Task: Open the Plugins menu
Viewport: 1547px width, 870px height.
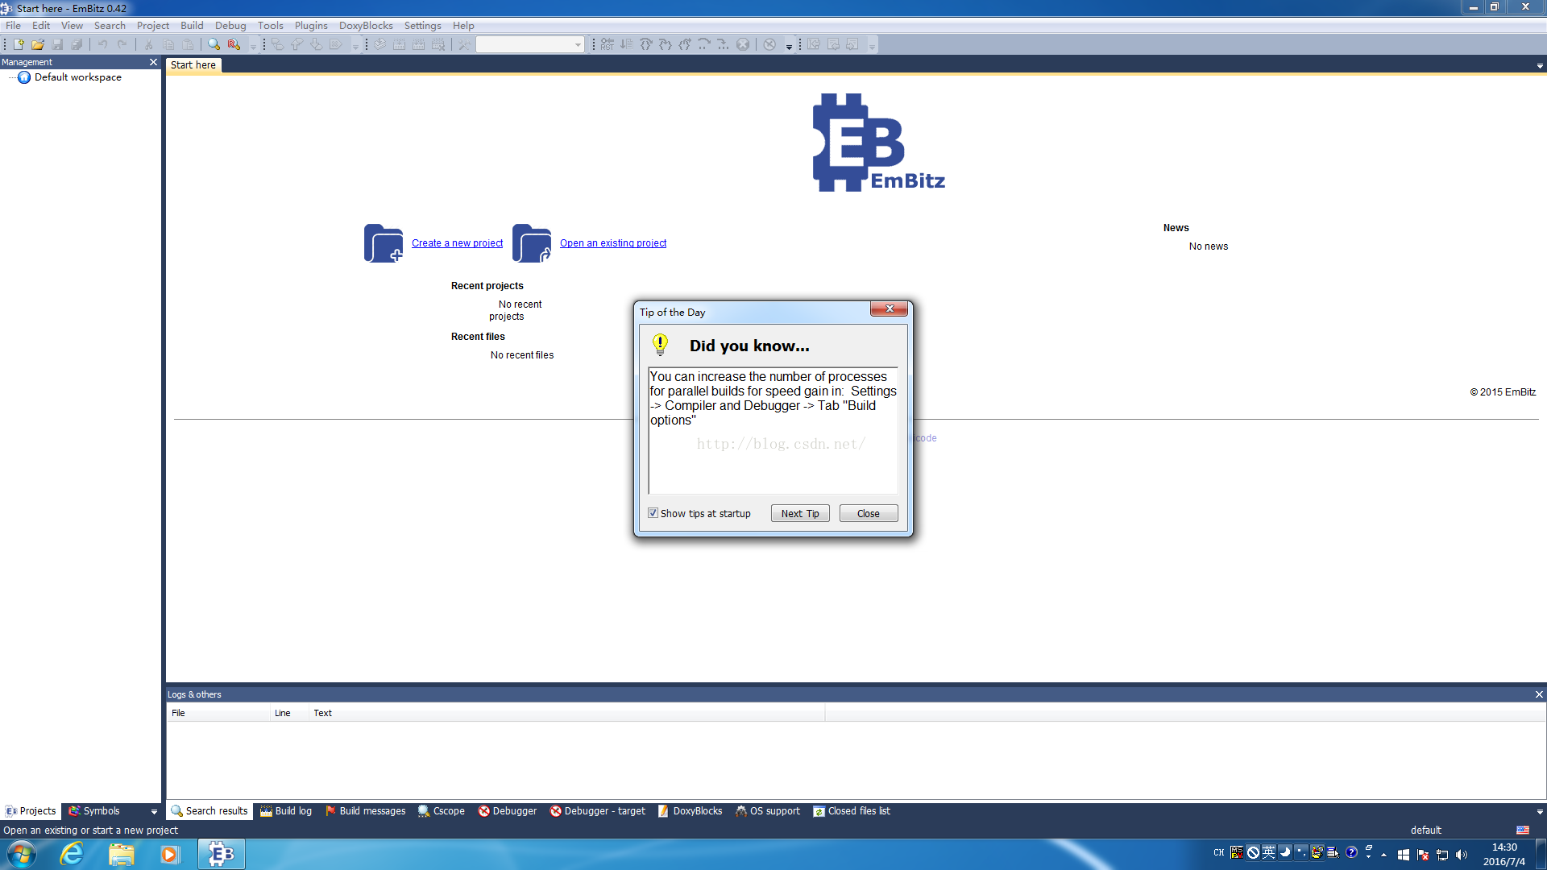Action: [311, 26]
